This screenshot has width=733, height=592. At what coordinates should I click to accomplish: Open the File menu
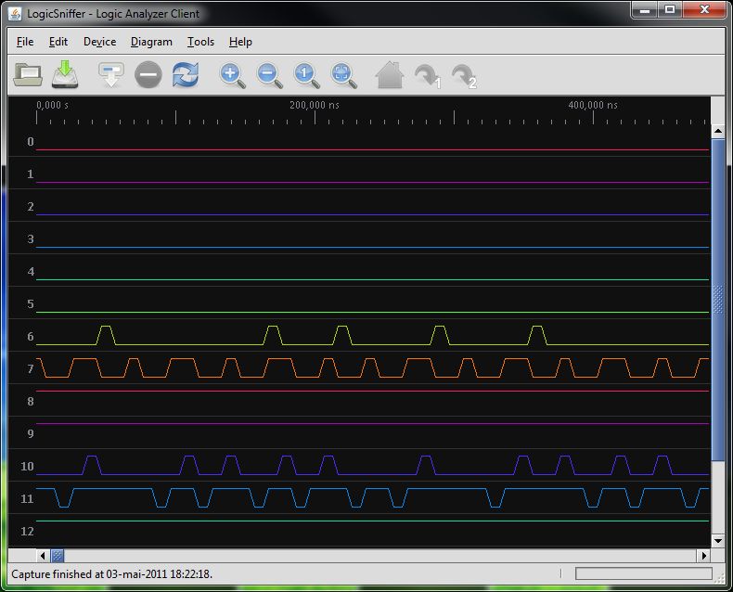click(x=25, y=42)
